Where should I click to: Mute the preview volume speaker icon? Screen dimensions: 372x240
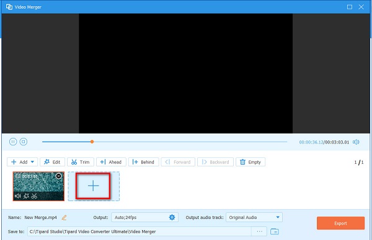click(356, 142)
